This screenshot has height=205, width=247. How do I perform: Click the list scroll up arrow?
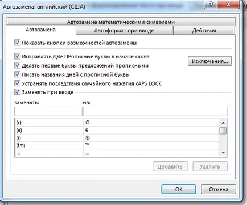pyautogui.click(x=223, y=123)
